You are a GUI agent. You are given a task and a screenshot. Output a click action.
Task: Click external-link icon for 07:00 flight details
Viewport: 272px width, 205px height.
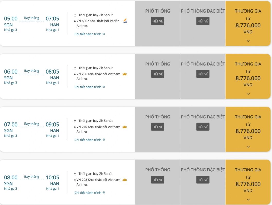tap(104, 140)
